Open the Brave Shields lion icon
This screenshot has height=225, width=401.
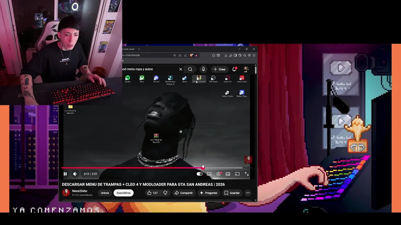(191, 55)
